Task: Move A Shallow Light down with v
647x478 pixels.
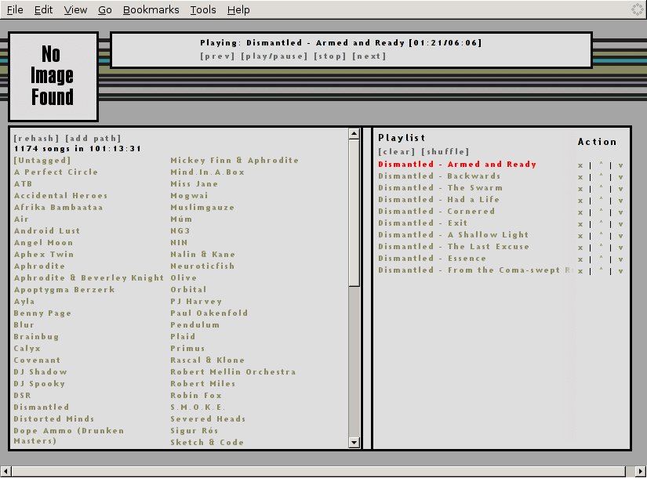Action: click(620, 236)
